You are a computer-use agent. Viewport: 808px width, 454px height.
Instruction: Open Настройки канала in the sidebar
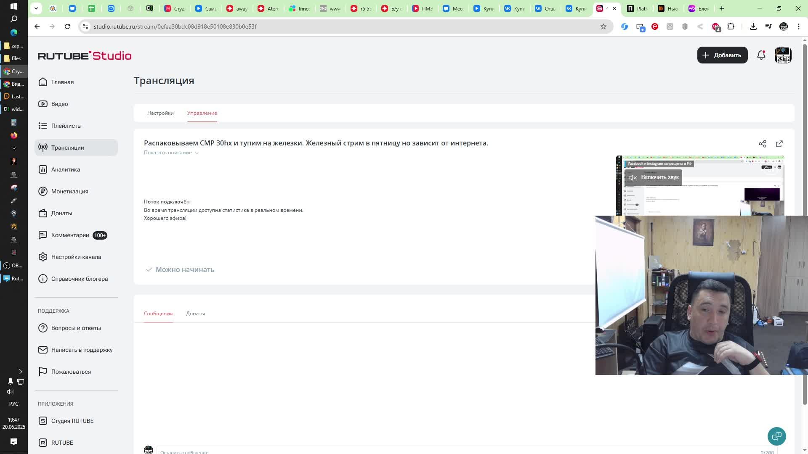(x=76, y=257)
